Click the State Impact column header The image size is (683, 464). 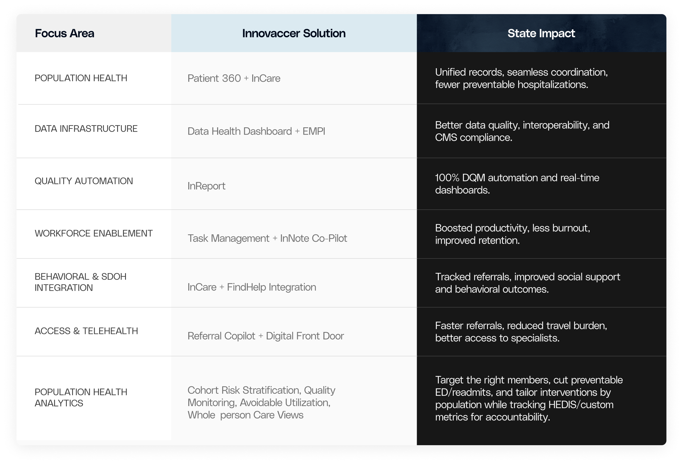[541, 34]
